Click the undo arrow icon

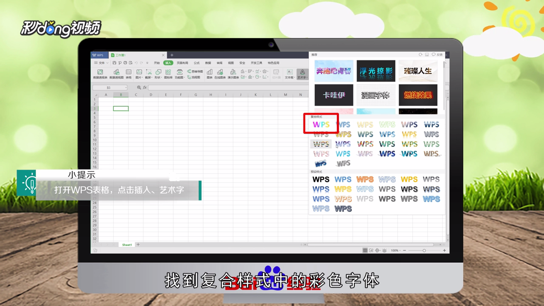136,63
